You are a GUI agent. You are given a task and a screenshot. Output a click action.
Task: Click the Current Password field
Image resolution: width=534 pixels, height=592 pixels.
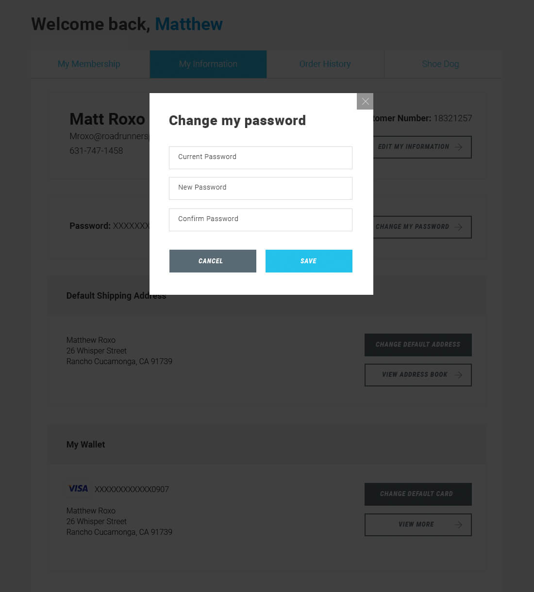click(261, 158)
